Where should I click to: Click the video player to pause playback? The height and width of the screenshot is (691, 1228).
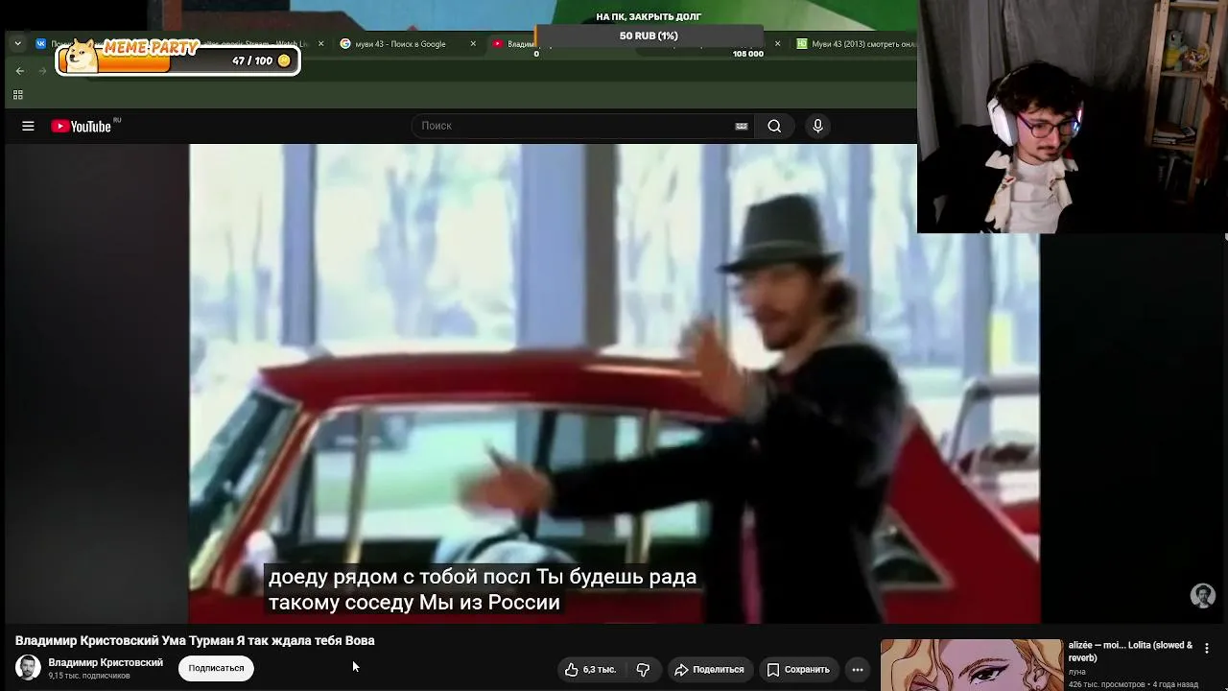click(614, 383)
